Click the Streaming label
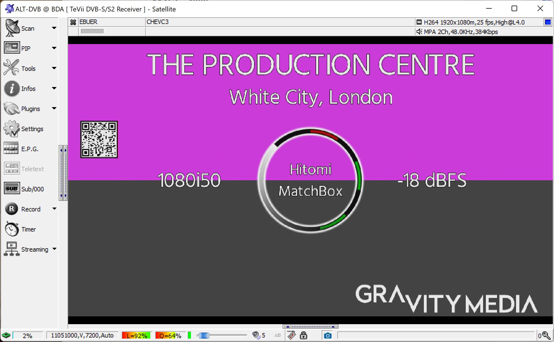 click(35, 249)
